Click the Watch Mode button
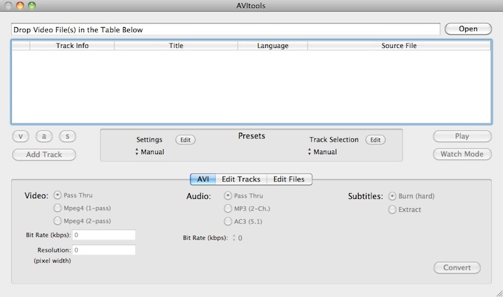 [462, 154]
